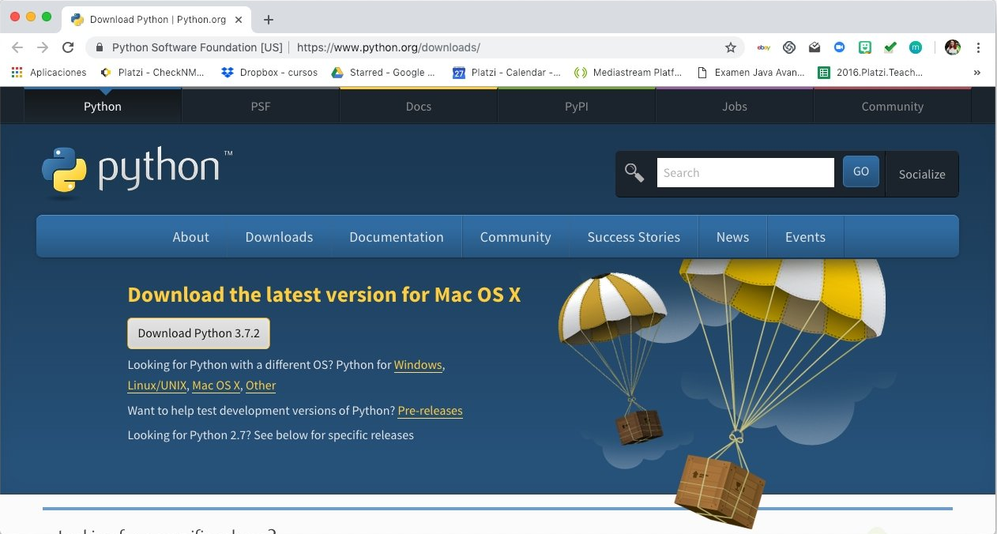997x534 pixels.
Task: Open the Events navigation menu
Action: 805,237
